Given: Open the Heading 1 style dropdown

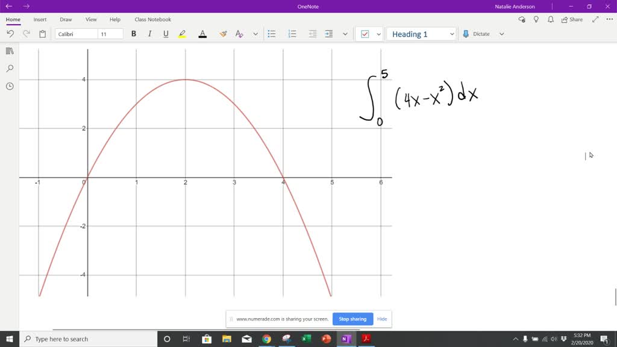Looking at the screenshot, I should [x=453, y=34].
